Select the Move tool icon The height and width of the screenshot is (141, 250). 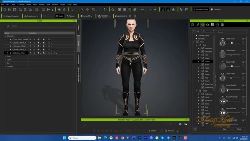[x=87, y=9]
